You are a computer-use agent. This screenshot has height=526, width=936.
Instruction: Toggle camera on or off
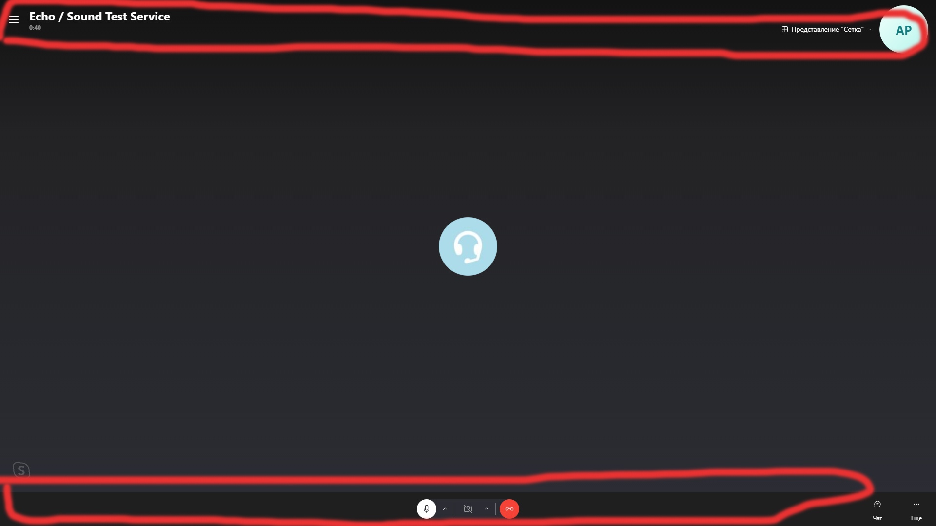tap(468, 508)
